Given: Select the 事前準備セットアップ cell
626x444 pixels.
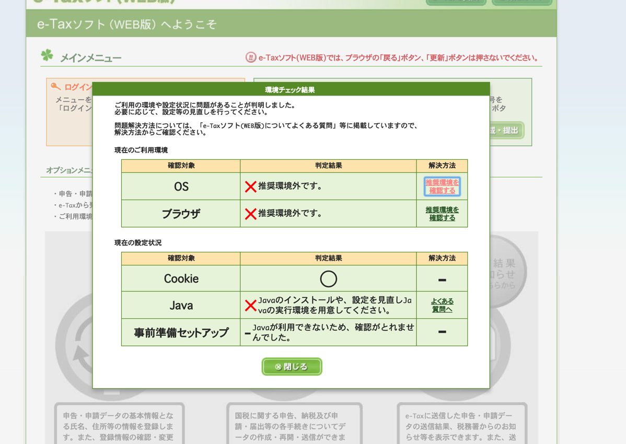Looking at the screenshot, I should (x=181, y=332).
